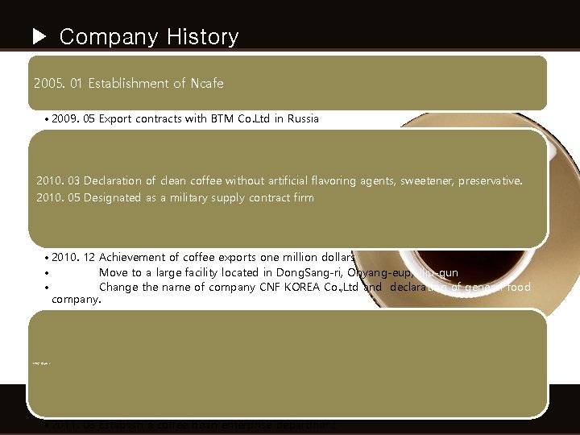Click '2010. 12 Achievement of coffee exports' line
The image size is (580, 435).
[203, 257]
